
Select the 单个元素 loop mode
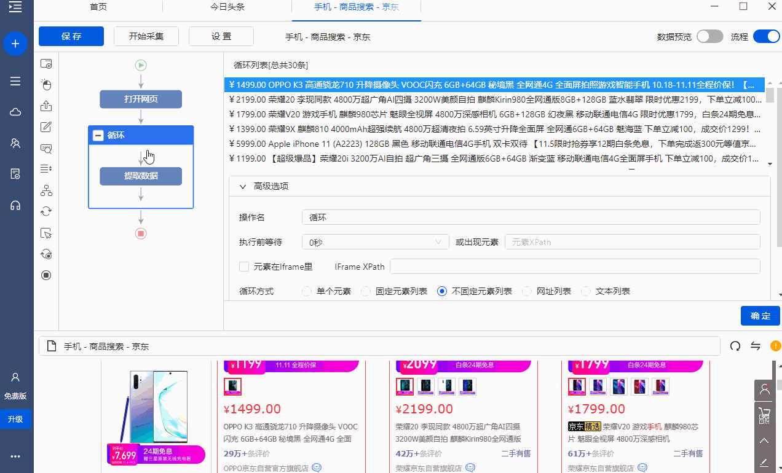click(x=307, y=291)
